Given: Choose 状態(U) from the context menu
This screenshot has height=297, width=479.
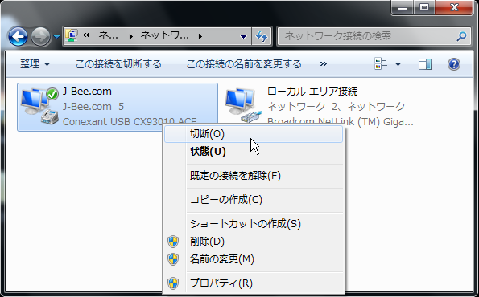Looking at the screenshot, I should pyautogui.click(x=254, y=152).
